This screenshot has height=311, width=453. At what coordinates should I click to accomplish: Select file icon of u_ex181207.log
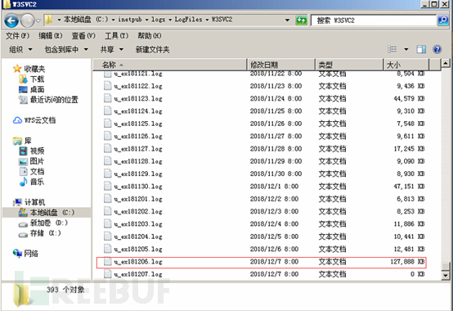coord(107,274)
